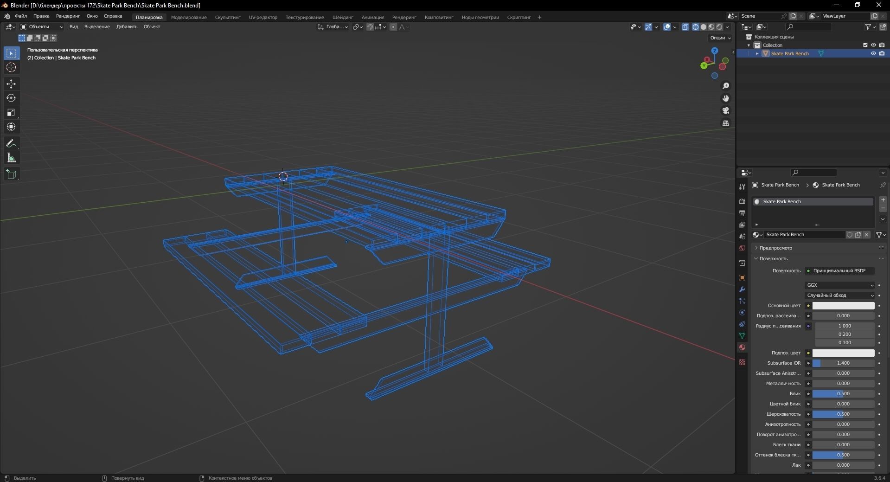The image size is (890, 482).
Task: Toggle snapping magnet button
Action: (x=370, y=27)
